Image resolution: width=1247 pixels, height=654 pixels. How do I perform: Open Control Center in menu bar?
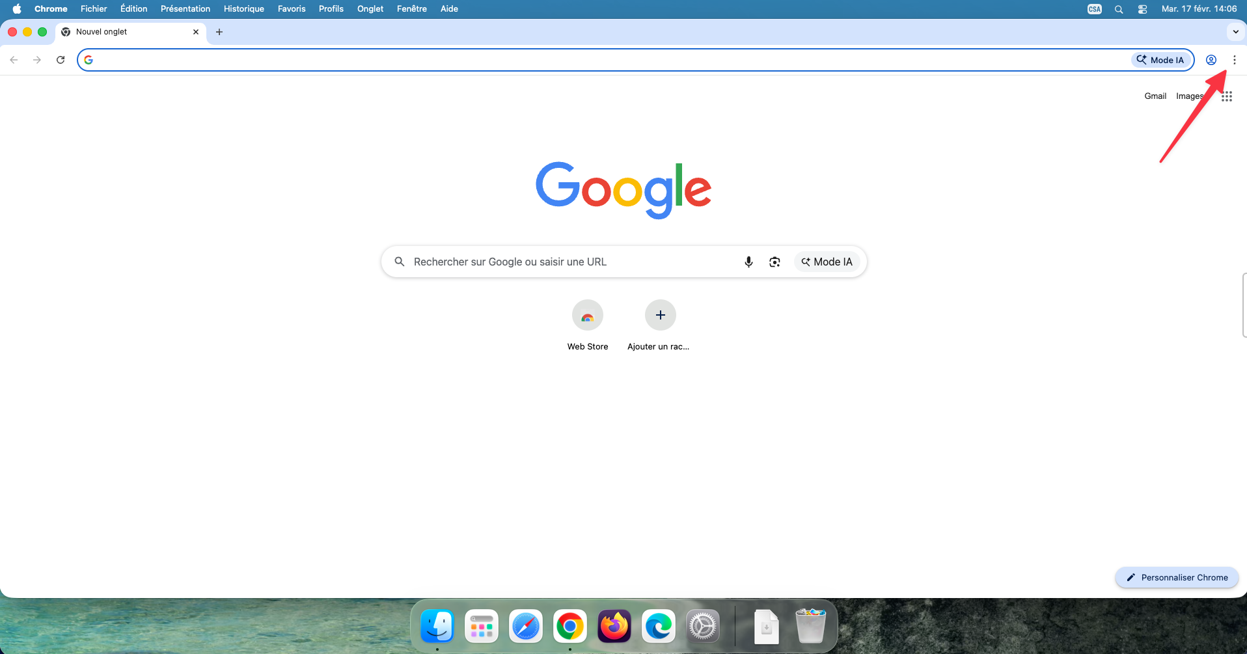[1142, 9]
